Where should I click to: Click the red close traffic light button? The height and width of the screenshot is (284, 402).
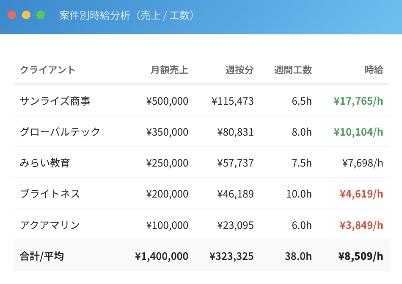[x=12, y=14]
